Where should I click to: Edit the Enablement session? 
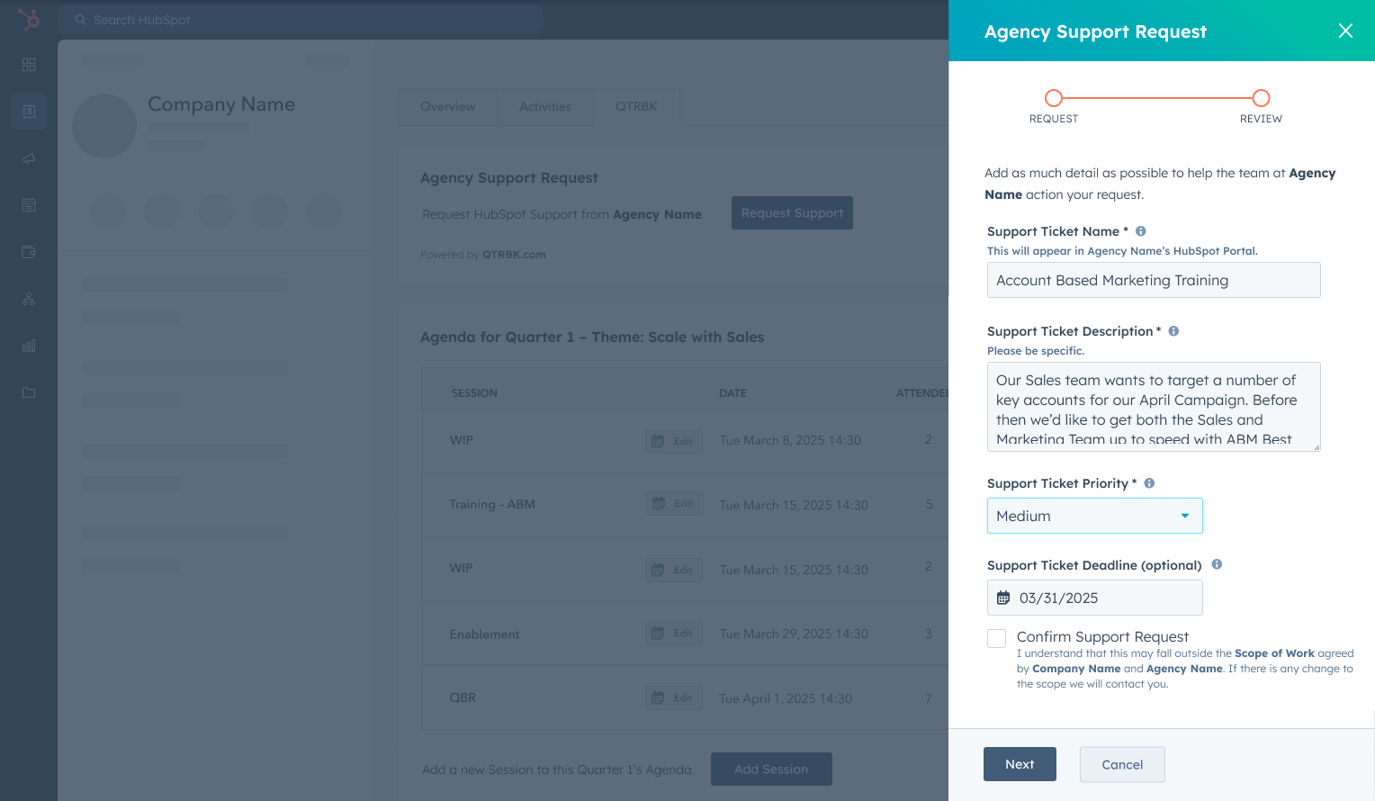[674, 633]
